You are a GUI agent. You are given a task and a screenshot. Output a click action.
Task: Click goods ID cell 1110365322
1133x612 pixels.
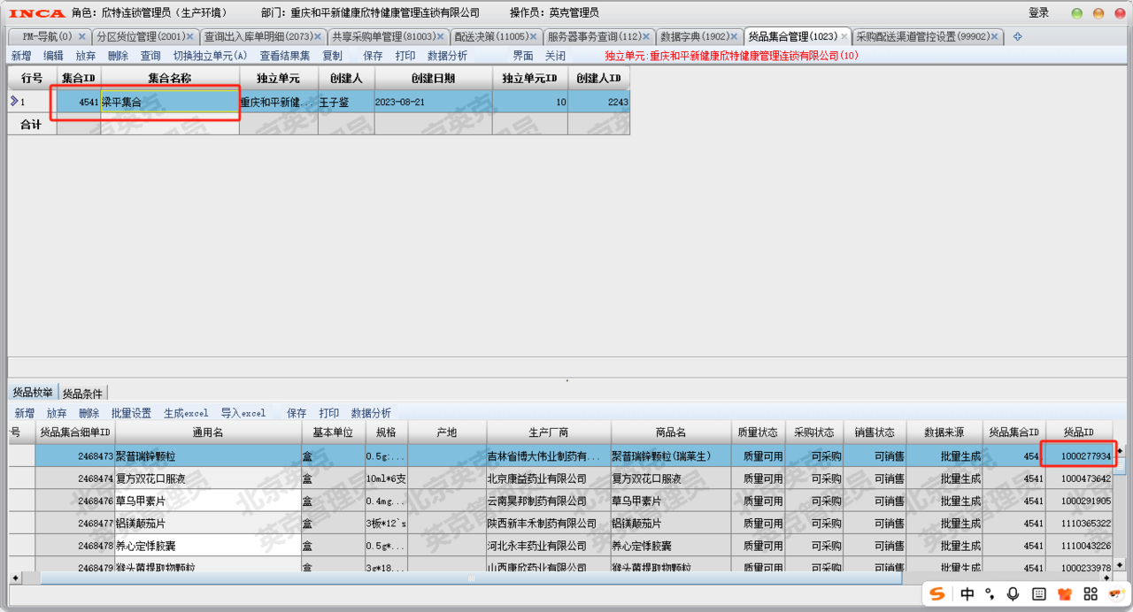(1078, 524)
